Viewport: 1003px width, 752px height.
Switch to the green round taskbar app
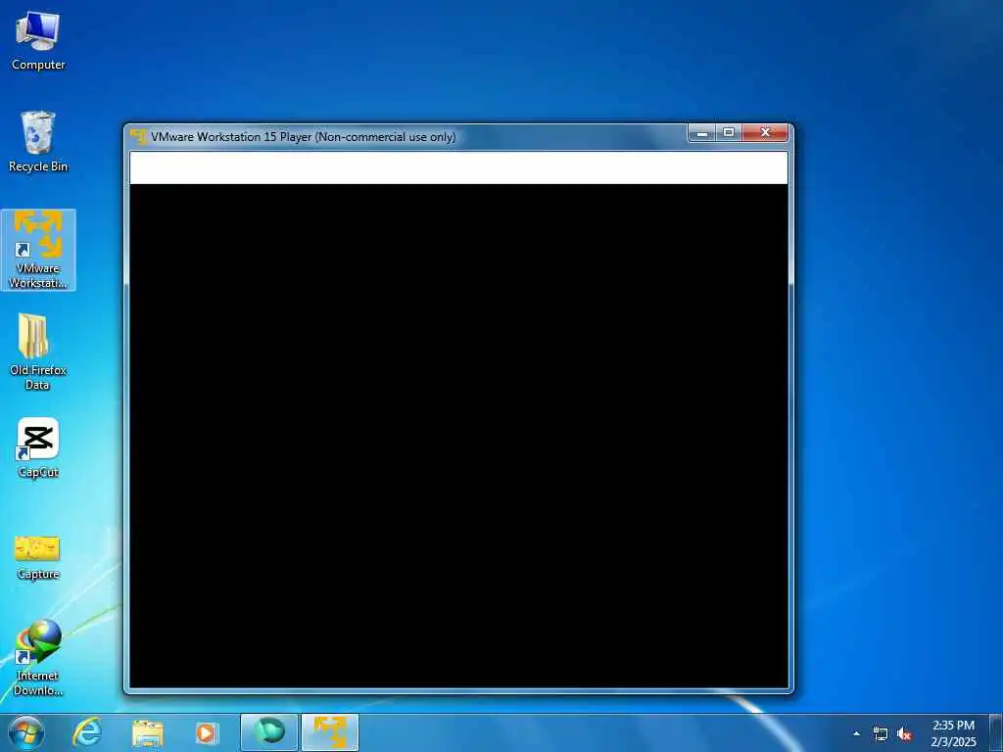point(269,732)
